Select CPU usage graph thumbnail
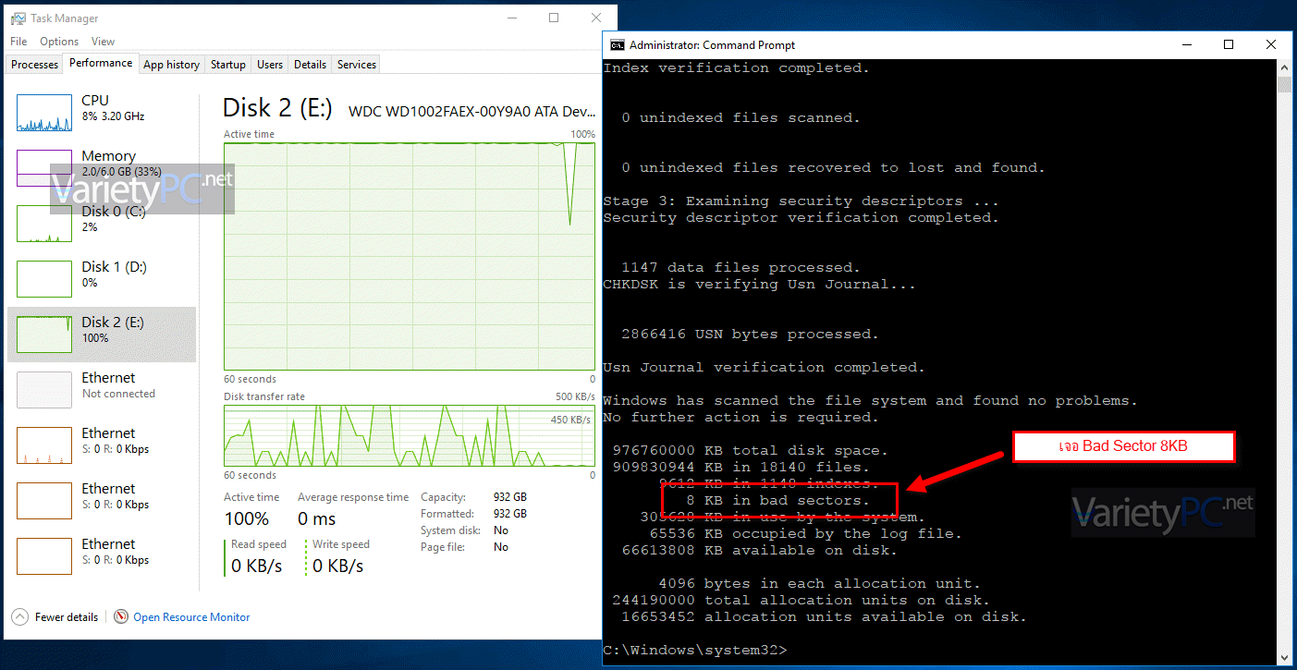The image size is (1297, 670). click(43, 113)
